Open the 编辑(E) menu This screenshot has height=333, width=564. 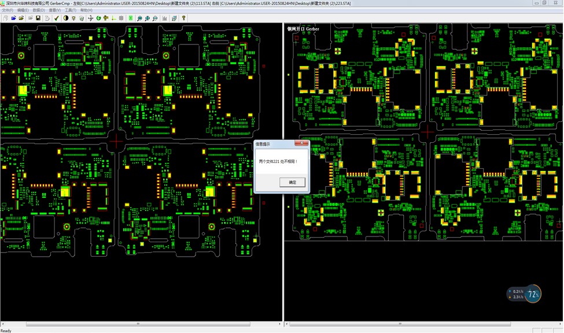(23, 10)
